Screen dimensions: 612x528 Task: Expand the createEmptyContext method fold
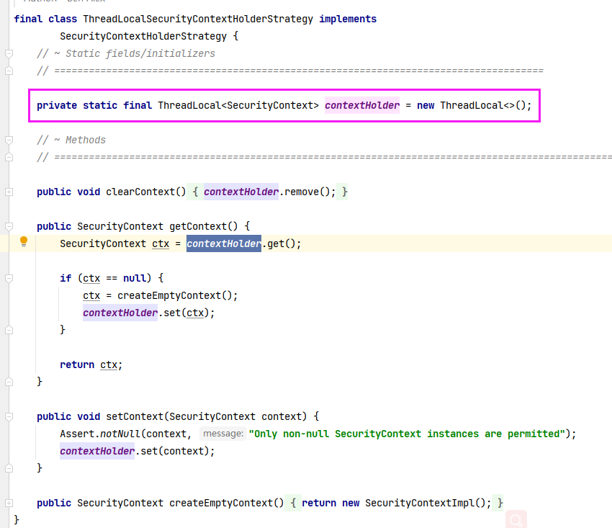(9, 503)
